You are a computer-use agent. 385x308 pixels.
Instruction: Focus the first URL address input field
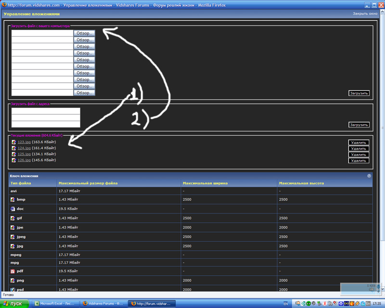[46, 111]
